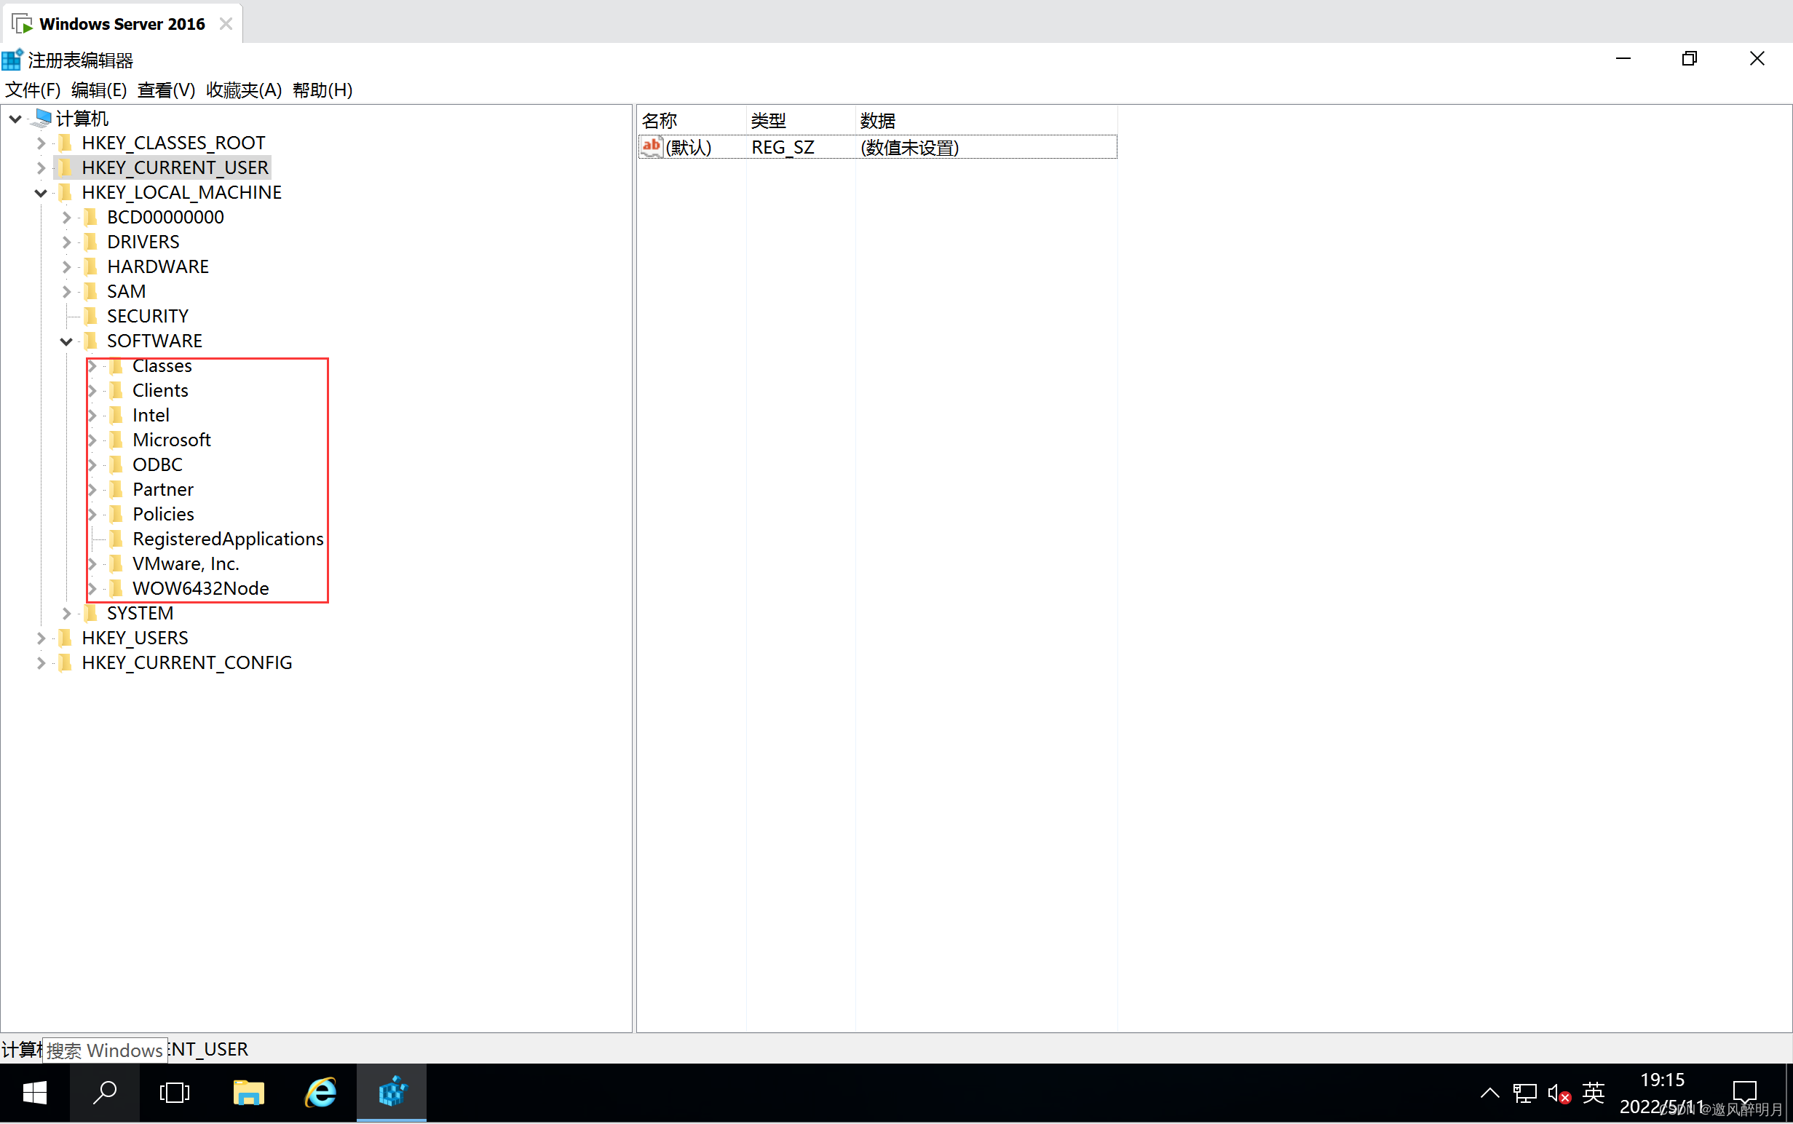Select the Windows Server 2016 tab
1793x1124 pixels.
coord(122,24)
